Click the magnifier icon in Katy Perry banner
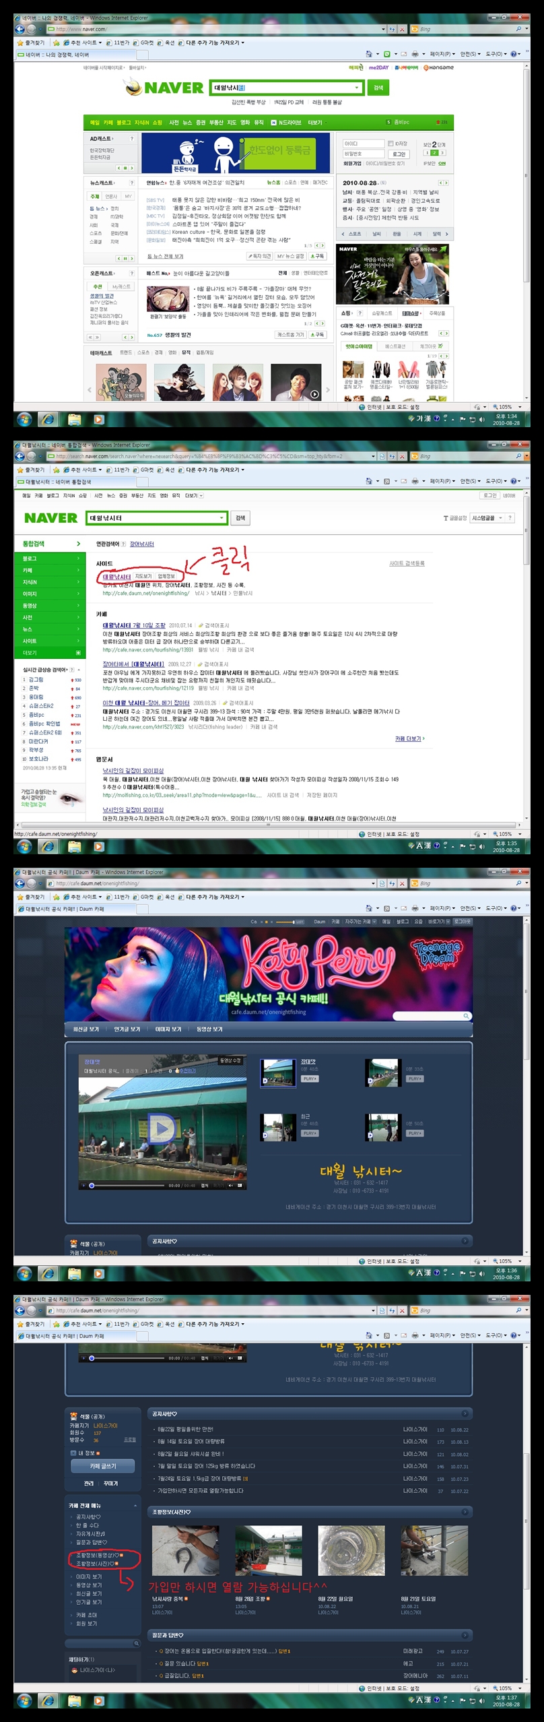The width and height of the screenshot is (544, 1722). pyautogui.click(x=465, y=1016)
